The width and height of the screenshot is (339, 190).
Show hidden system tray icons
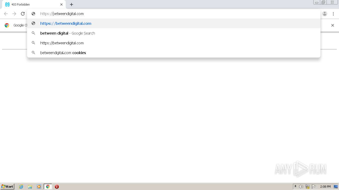click(296, 187)
